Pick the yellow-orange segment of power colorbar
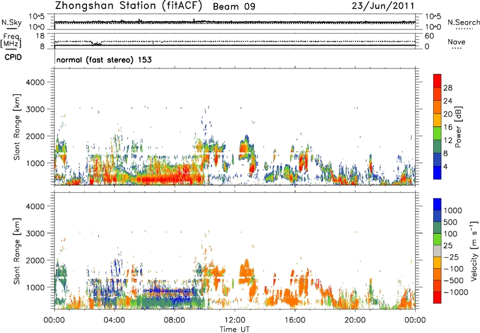Image resolution: width=480 pixels, height=333 pixels. pyautogui.click(x=437, y=120)
